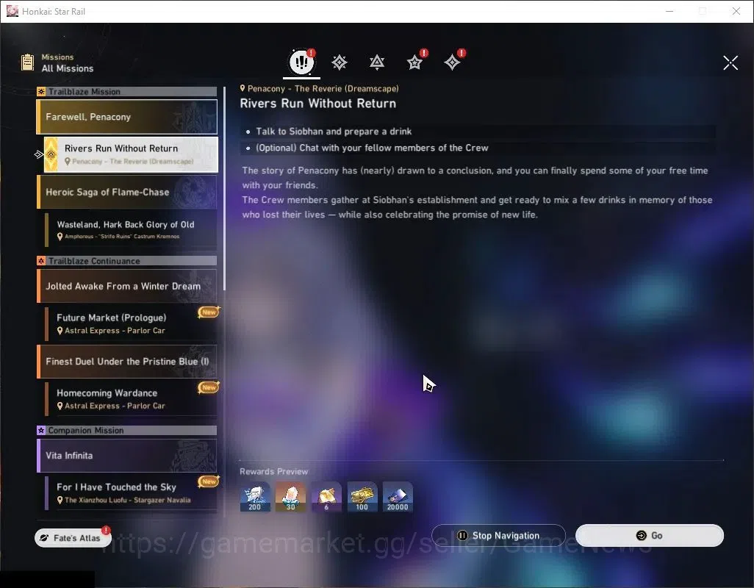The image size is (754, 588).
Task: Click the Missions clipboard icon
Action: tap(27, 62)
